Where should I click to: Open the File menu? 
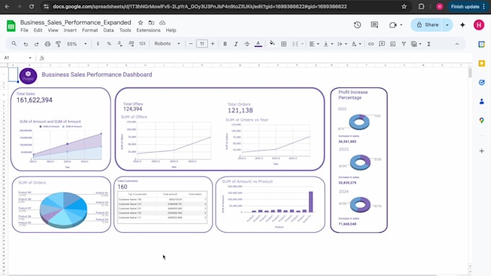[x=24, y=30]
